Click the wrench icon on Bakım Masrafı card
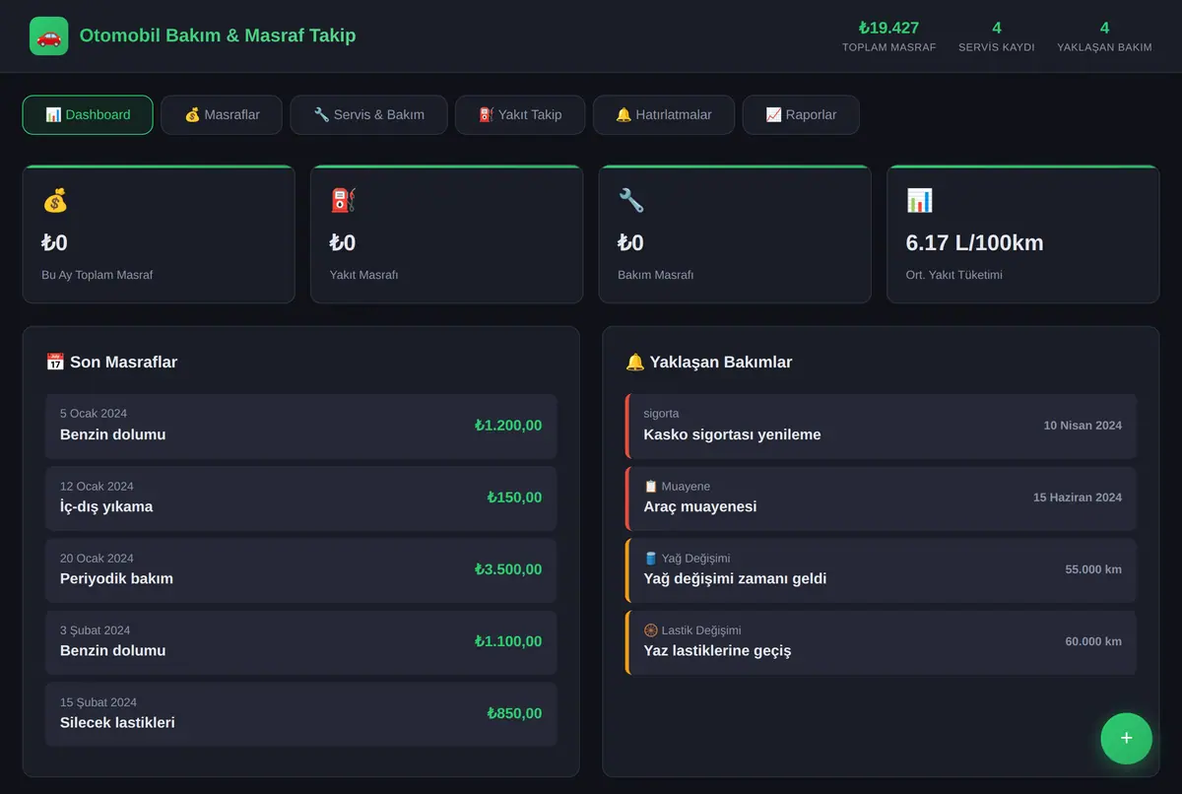The image size is (1182, 794). coord(631,201)
